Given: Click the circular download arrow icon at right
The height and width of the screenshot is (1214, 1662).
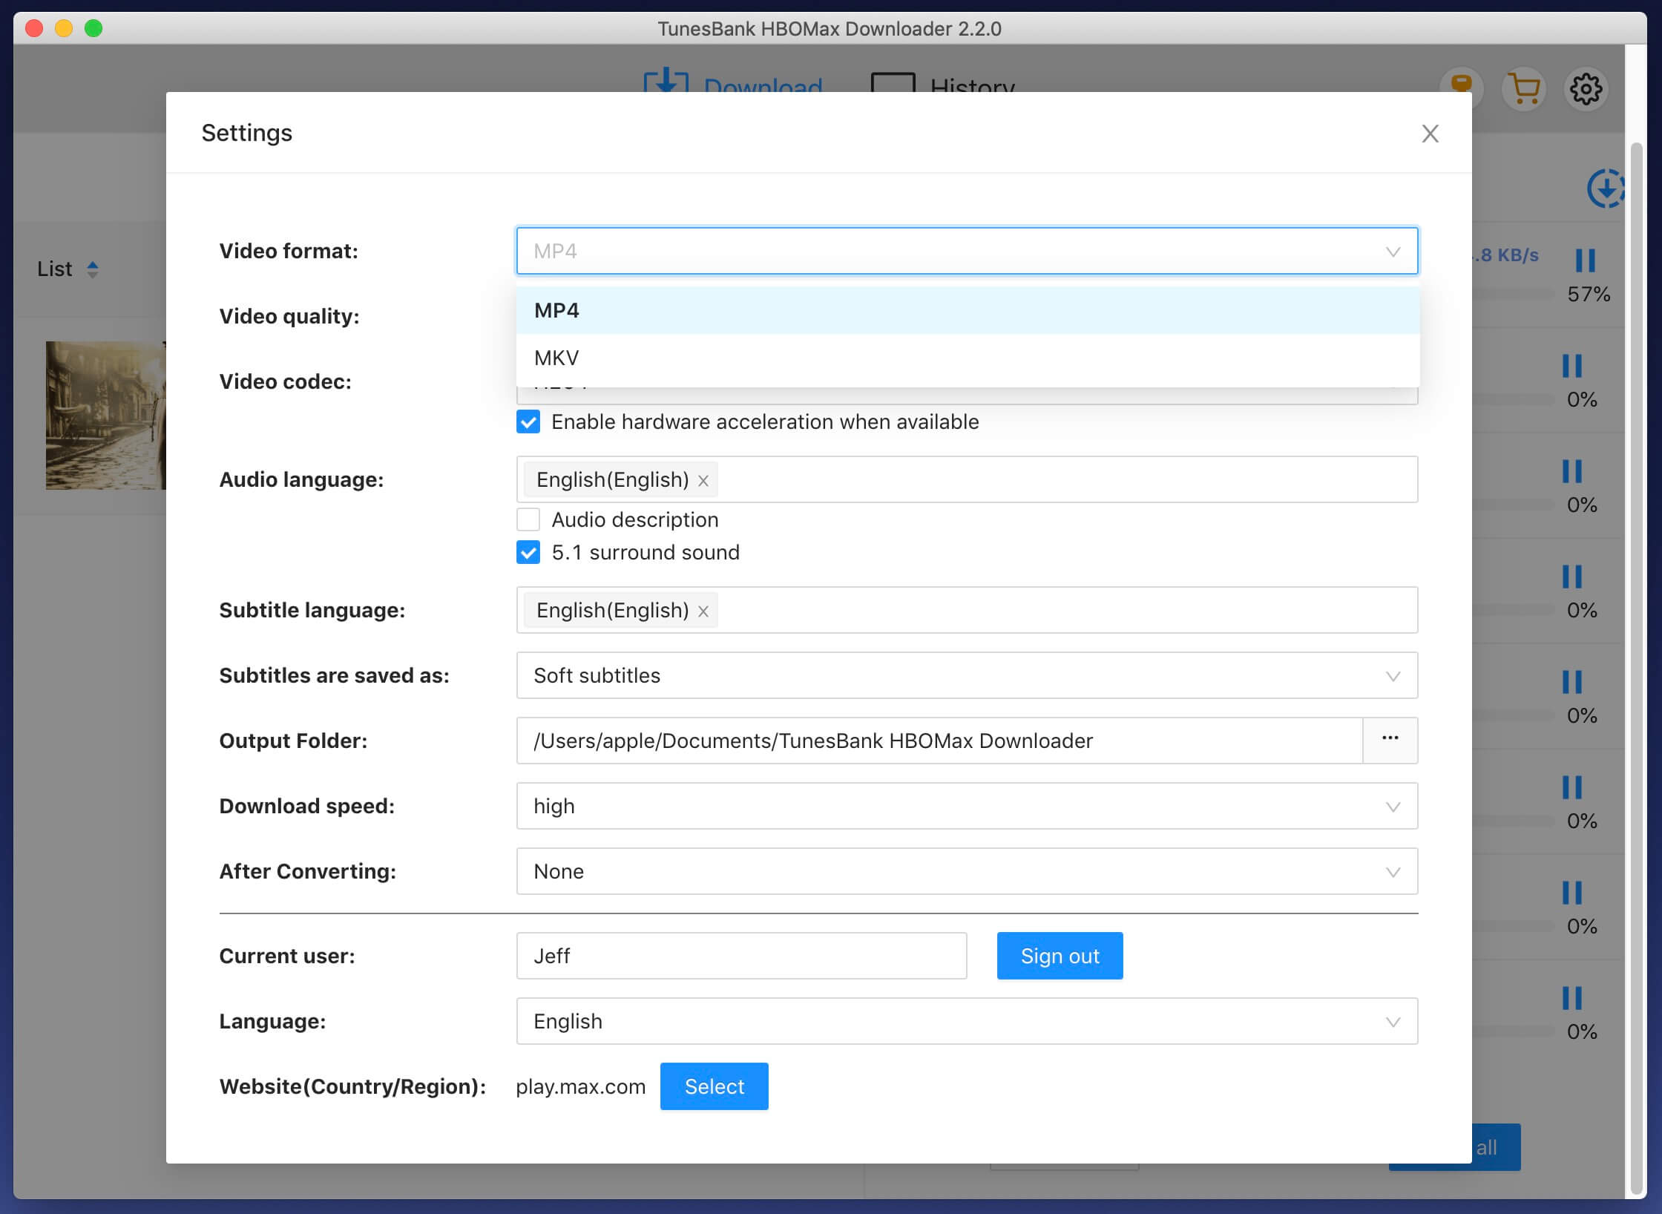Looking at the screenshot, I should [x=1605, y=188].
